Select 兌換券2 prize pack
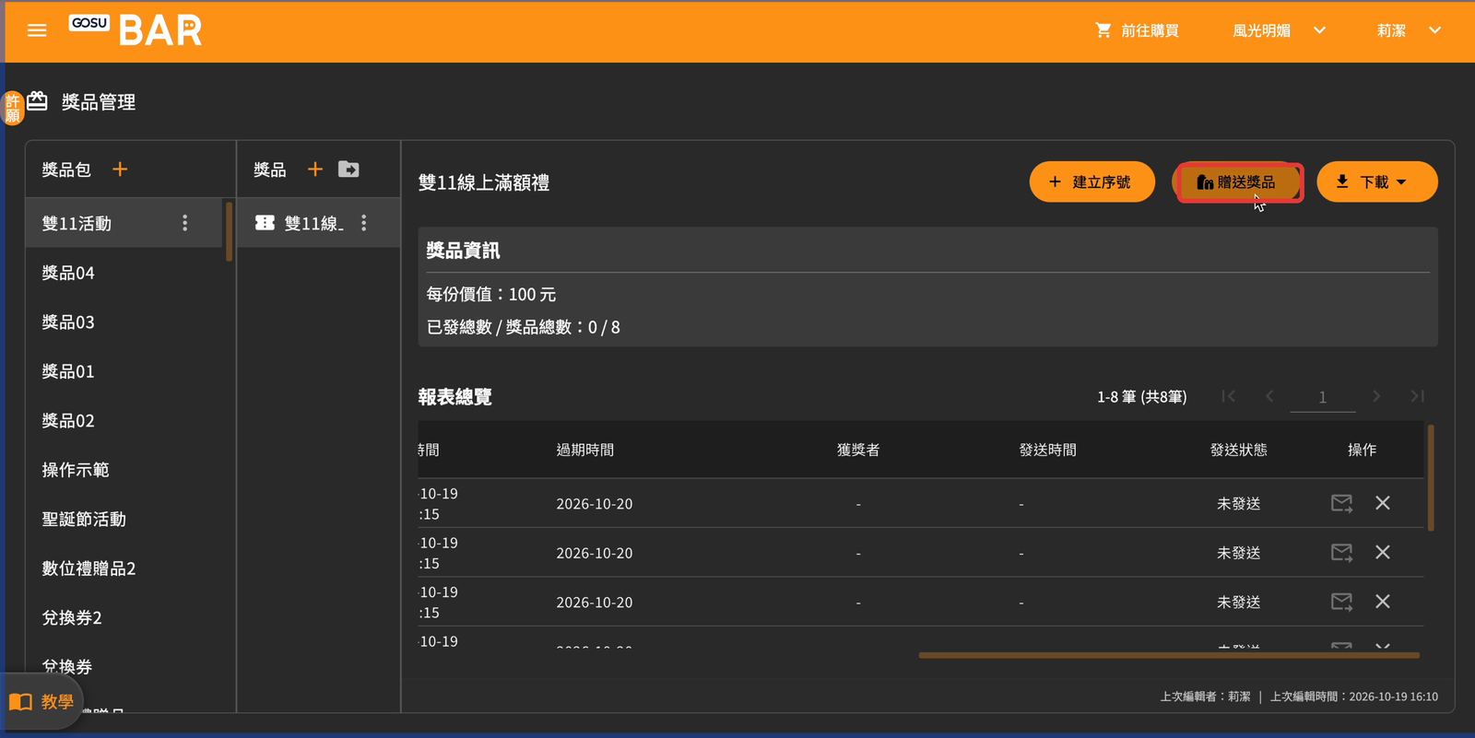Viewport: 1475px width, 738px height. (125, 617)
